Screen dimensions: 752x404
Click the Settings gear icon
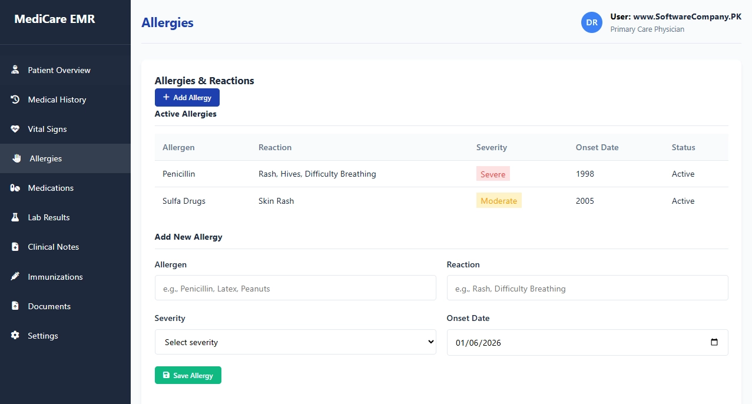pos(15,336)
